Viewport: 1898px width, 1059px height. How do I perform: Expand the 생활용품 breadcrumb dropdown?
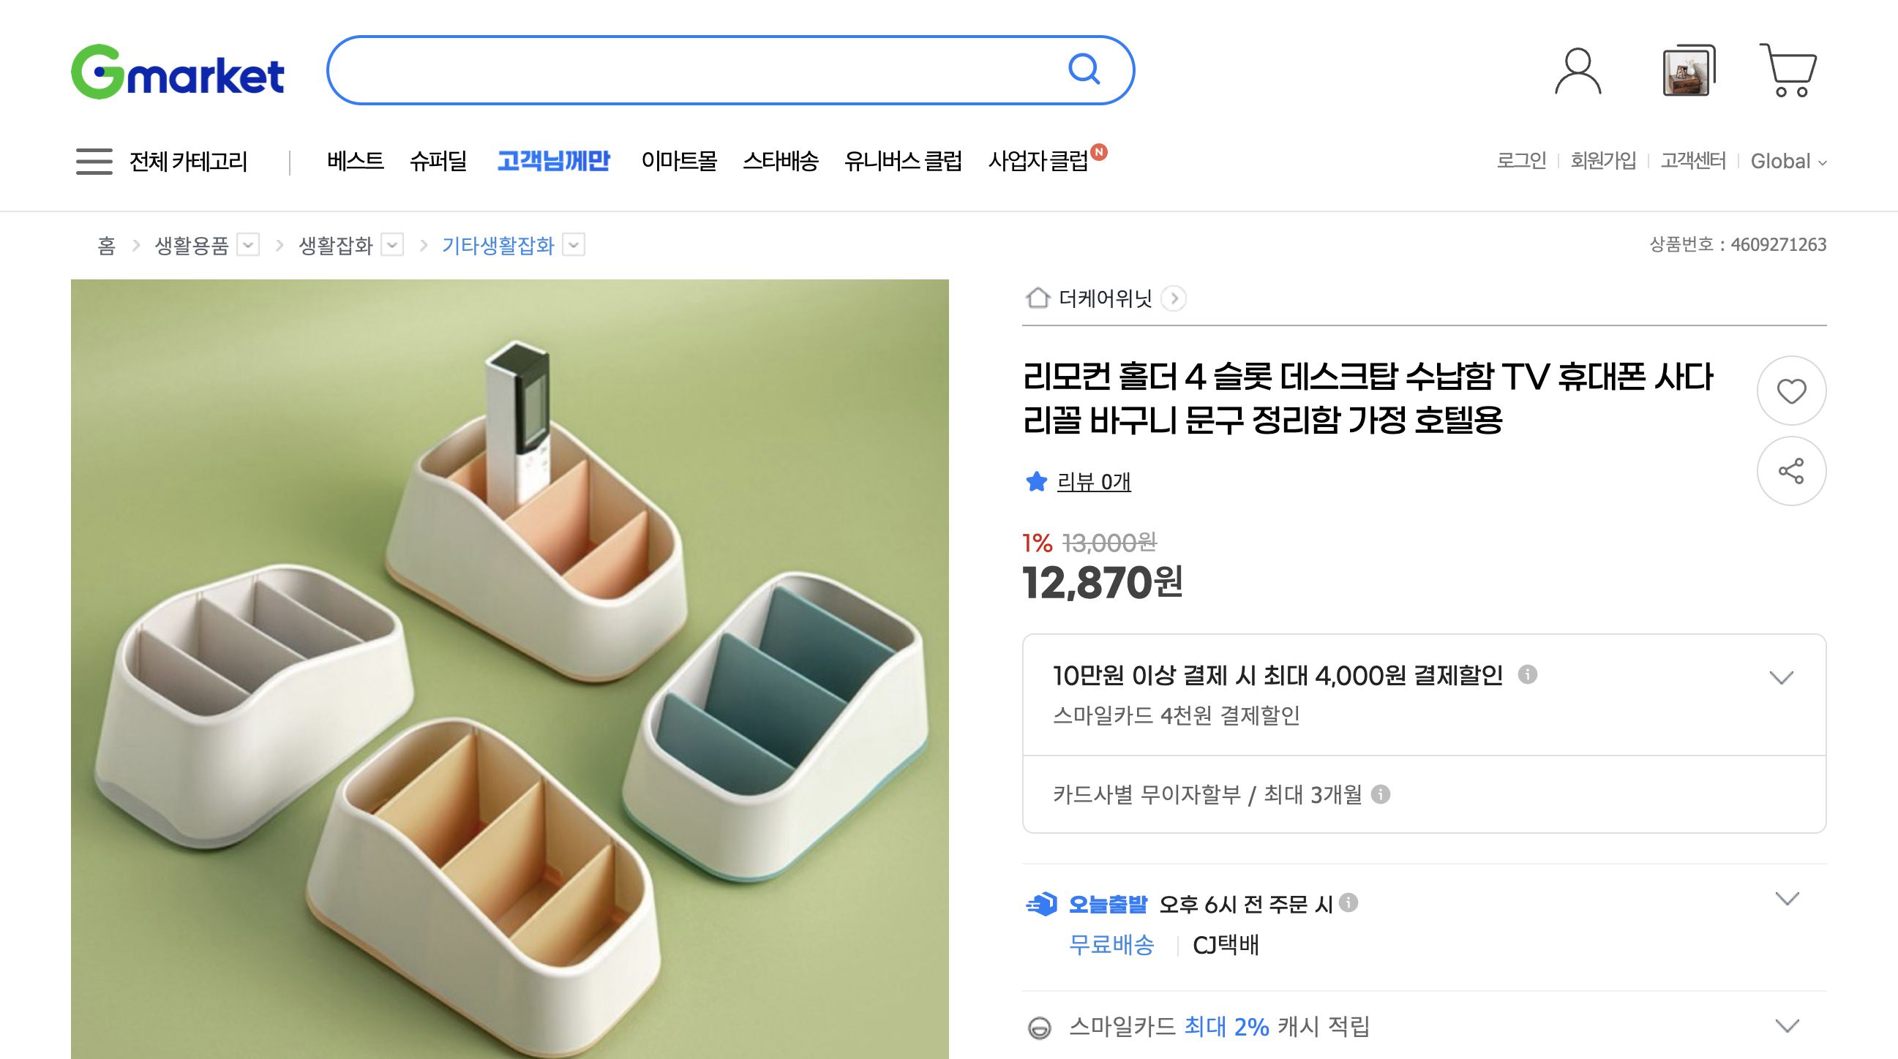[x=250, y=245]
